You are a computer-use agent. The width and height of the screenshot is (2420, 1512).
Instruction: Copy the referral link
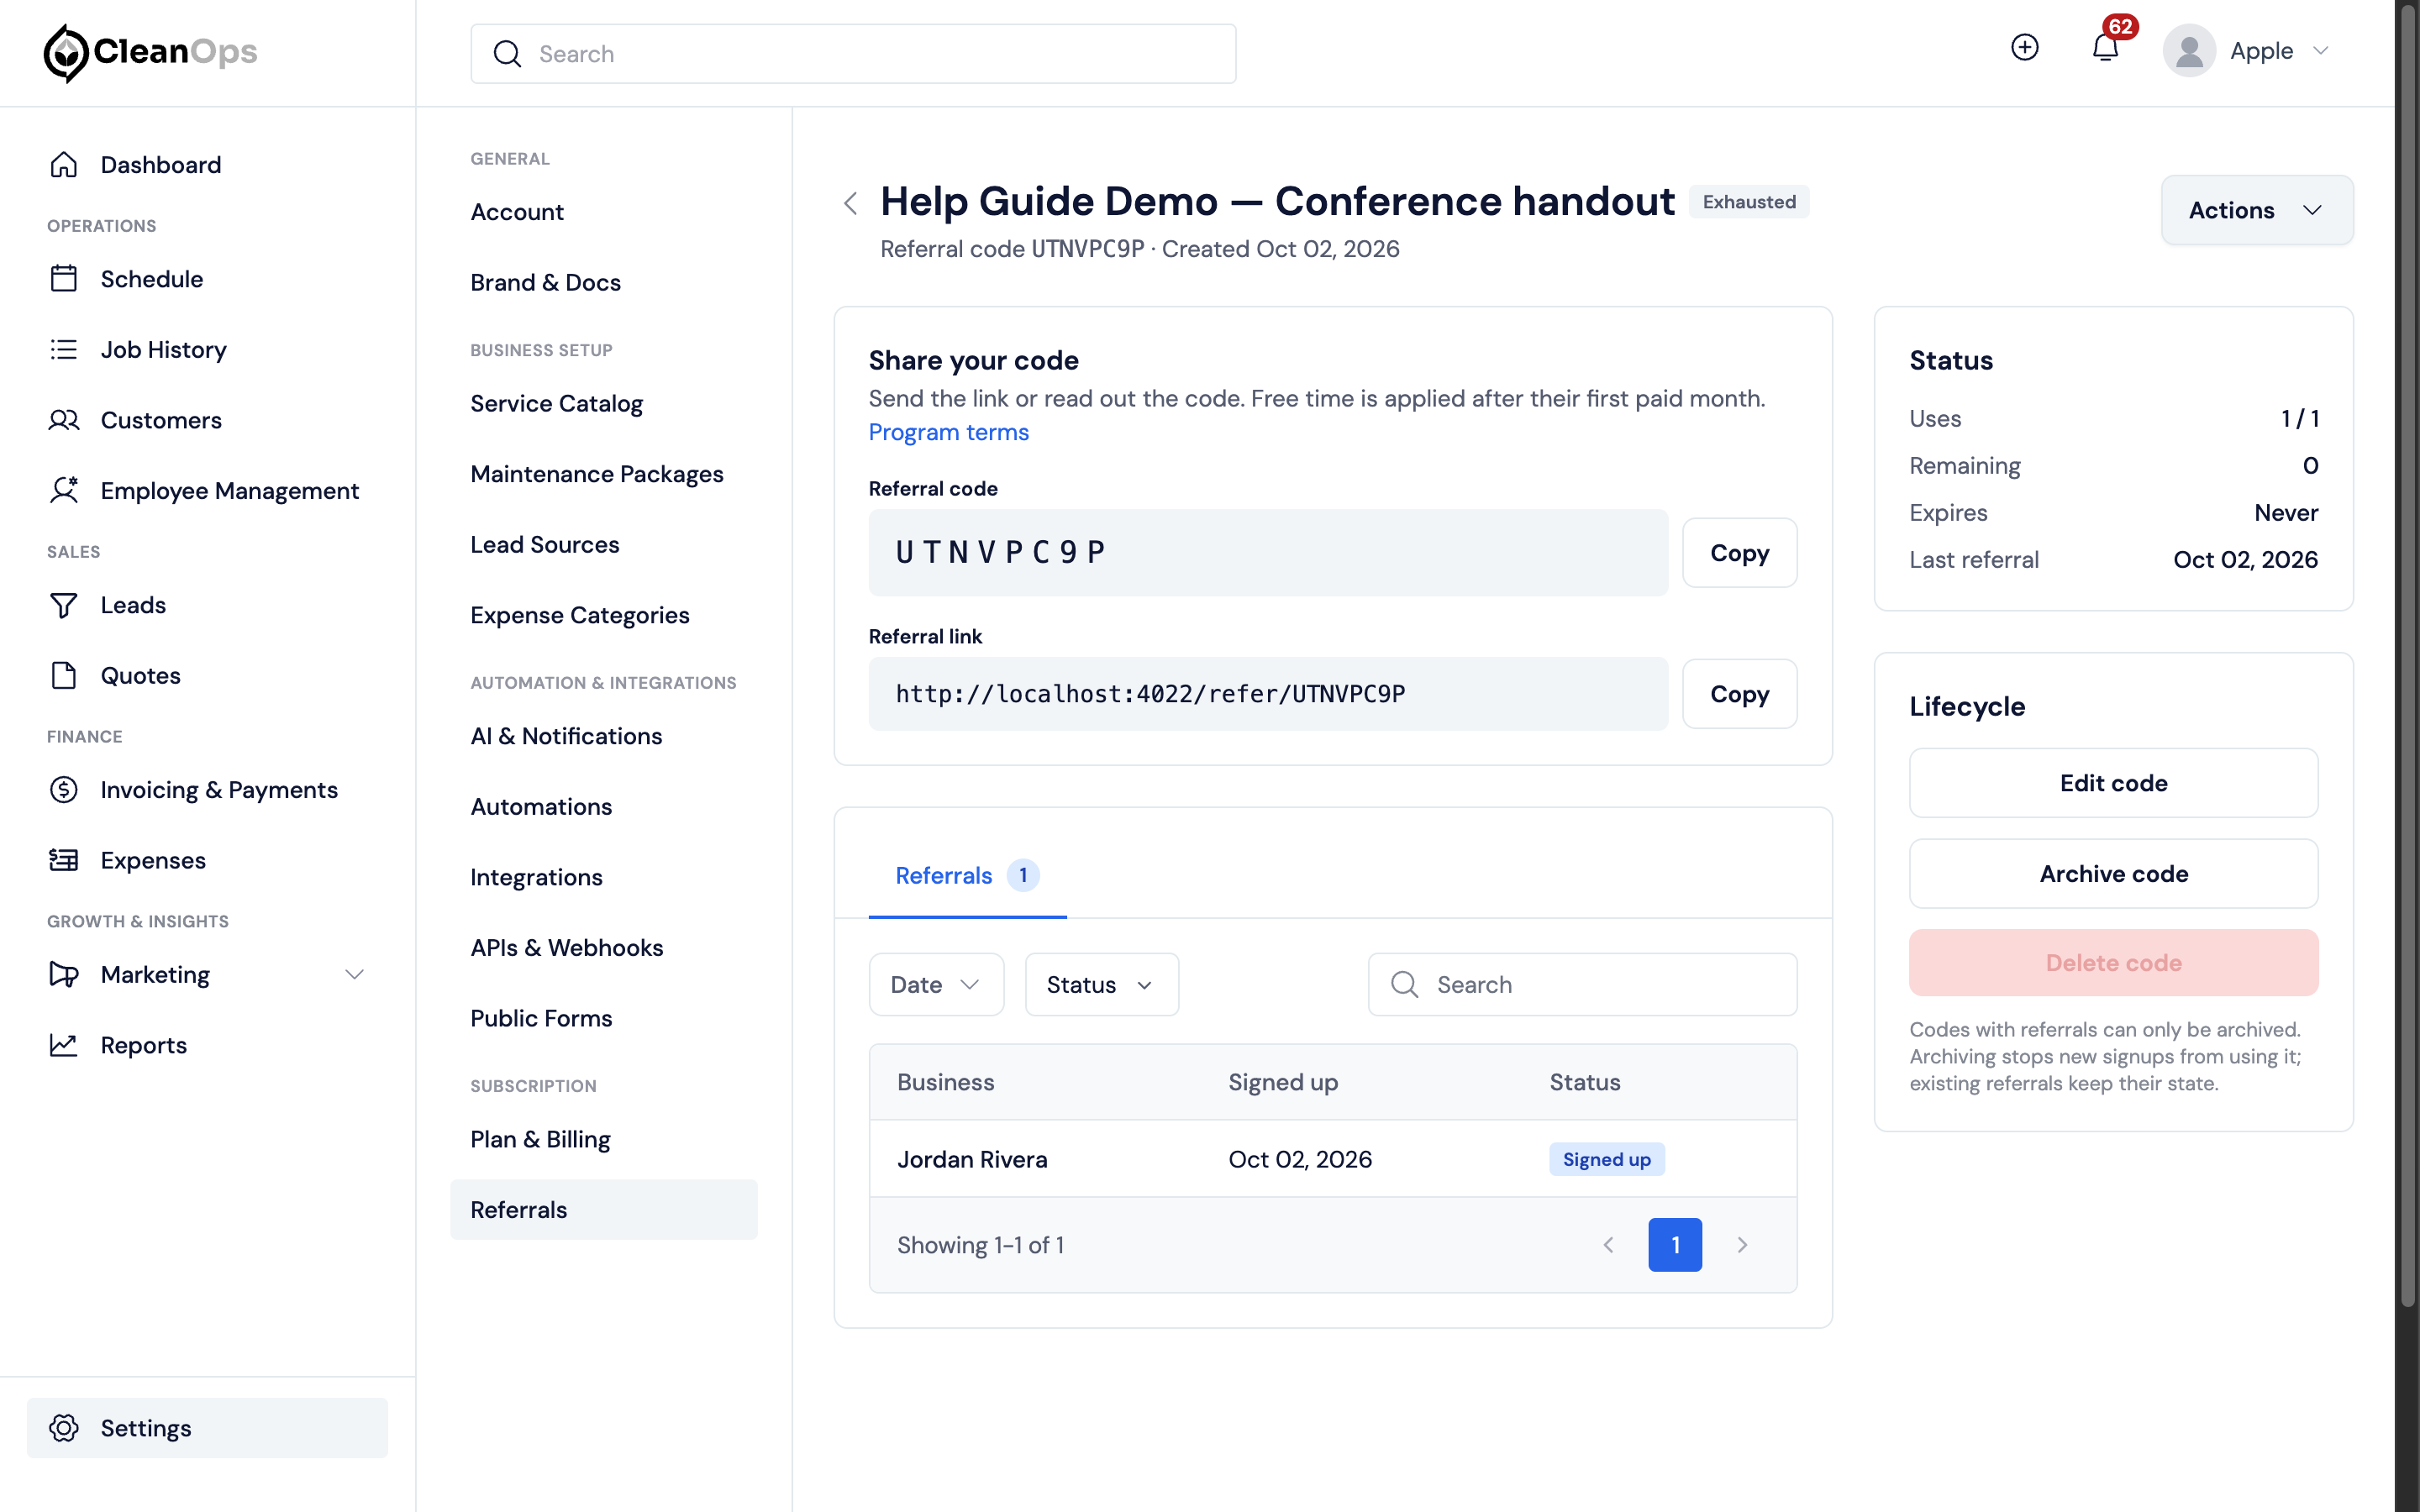[1739, 693]
